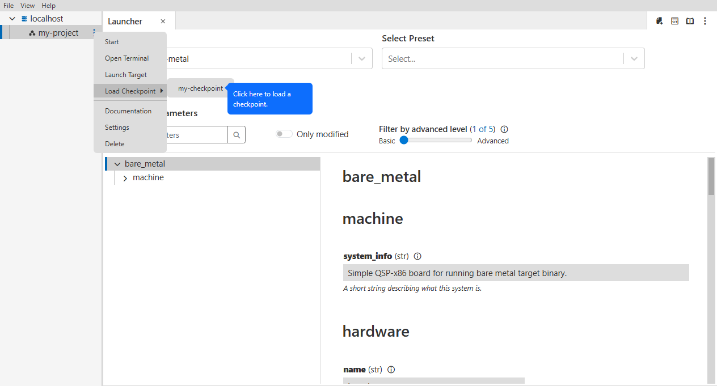Click info icon next to advanced level filter
The image size is (717, 386).
pyautogui.click(x=504, y=129)
